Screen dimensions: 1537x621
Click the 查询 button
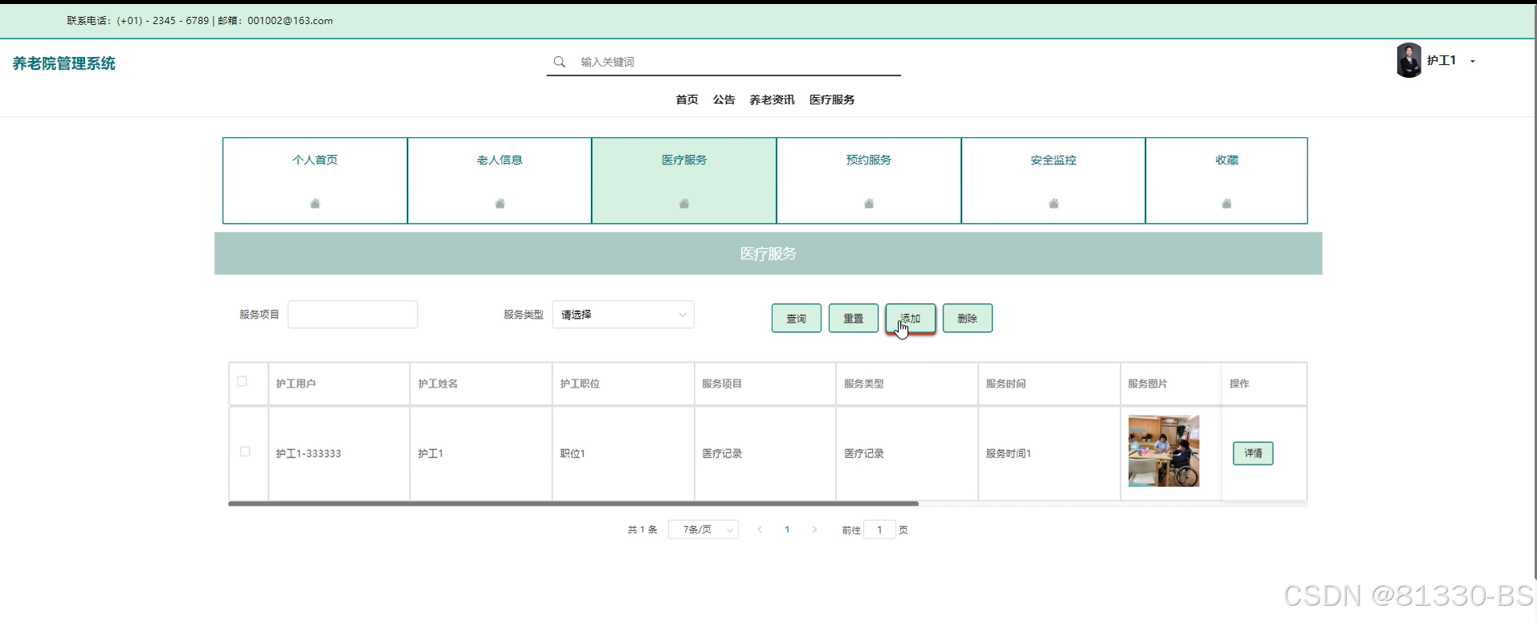coord(797,319)
